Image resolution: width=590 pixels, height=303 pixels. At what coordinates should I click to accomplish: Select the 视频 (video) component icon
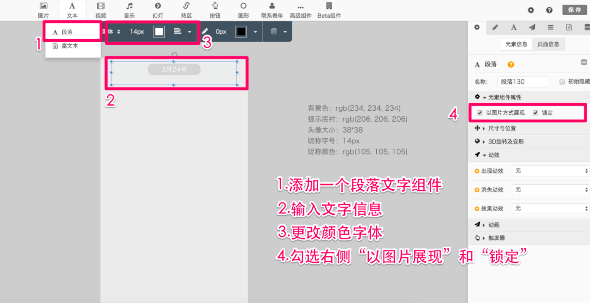tap(101, 10)
